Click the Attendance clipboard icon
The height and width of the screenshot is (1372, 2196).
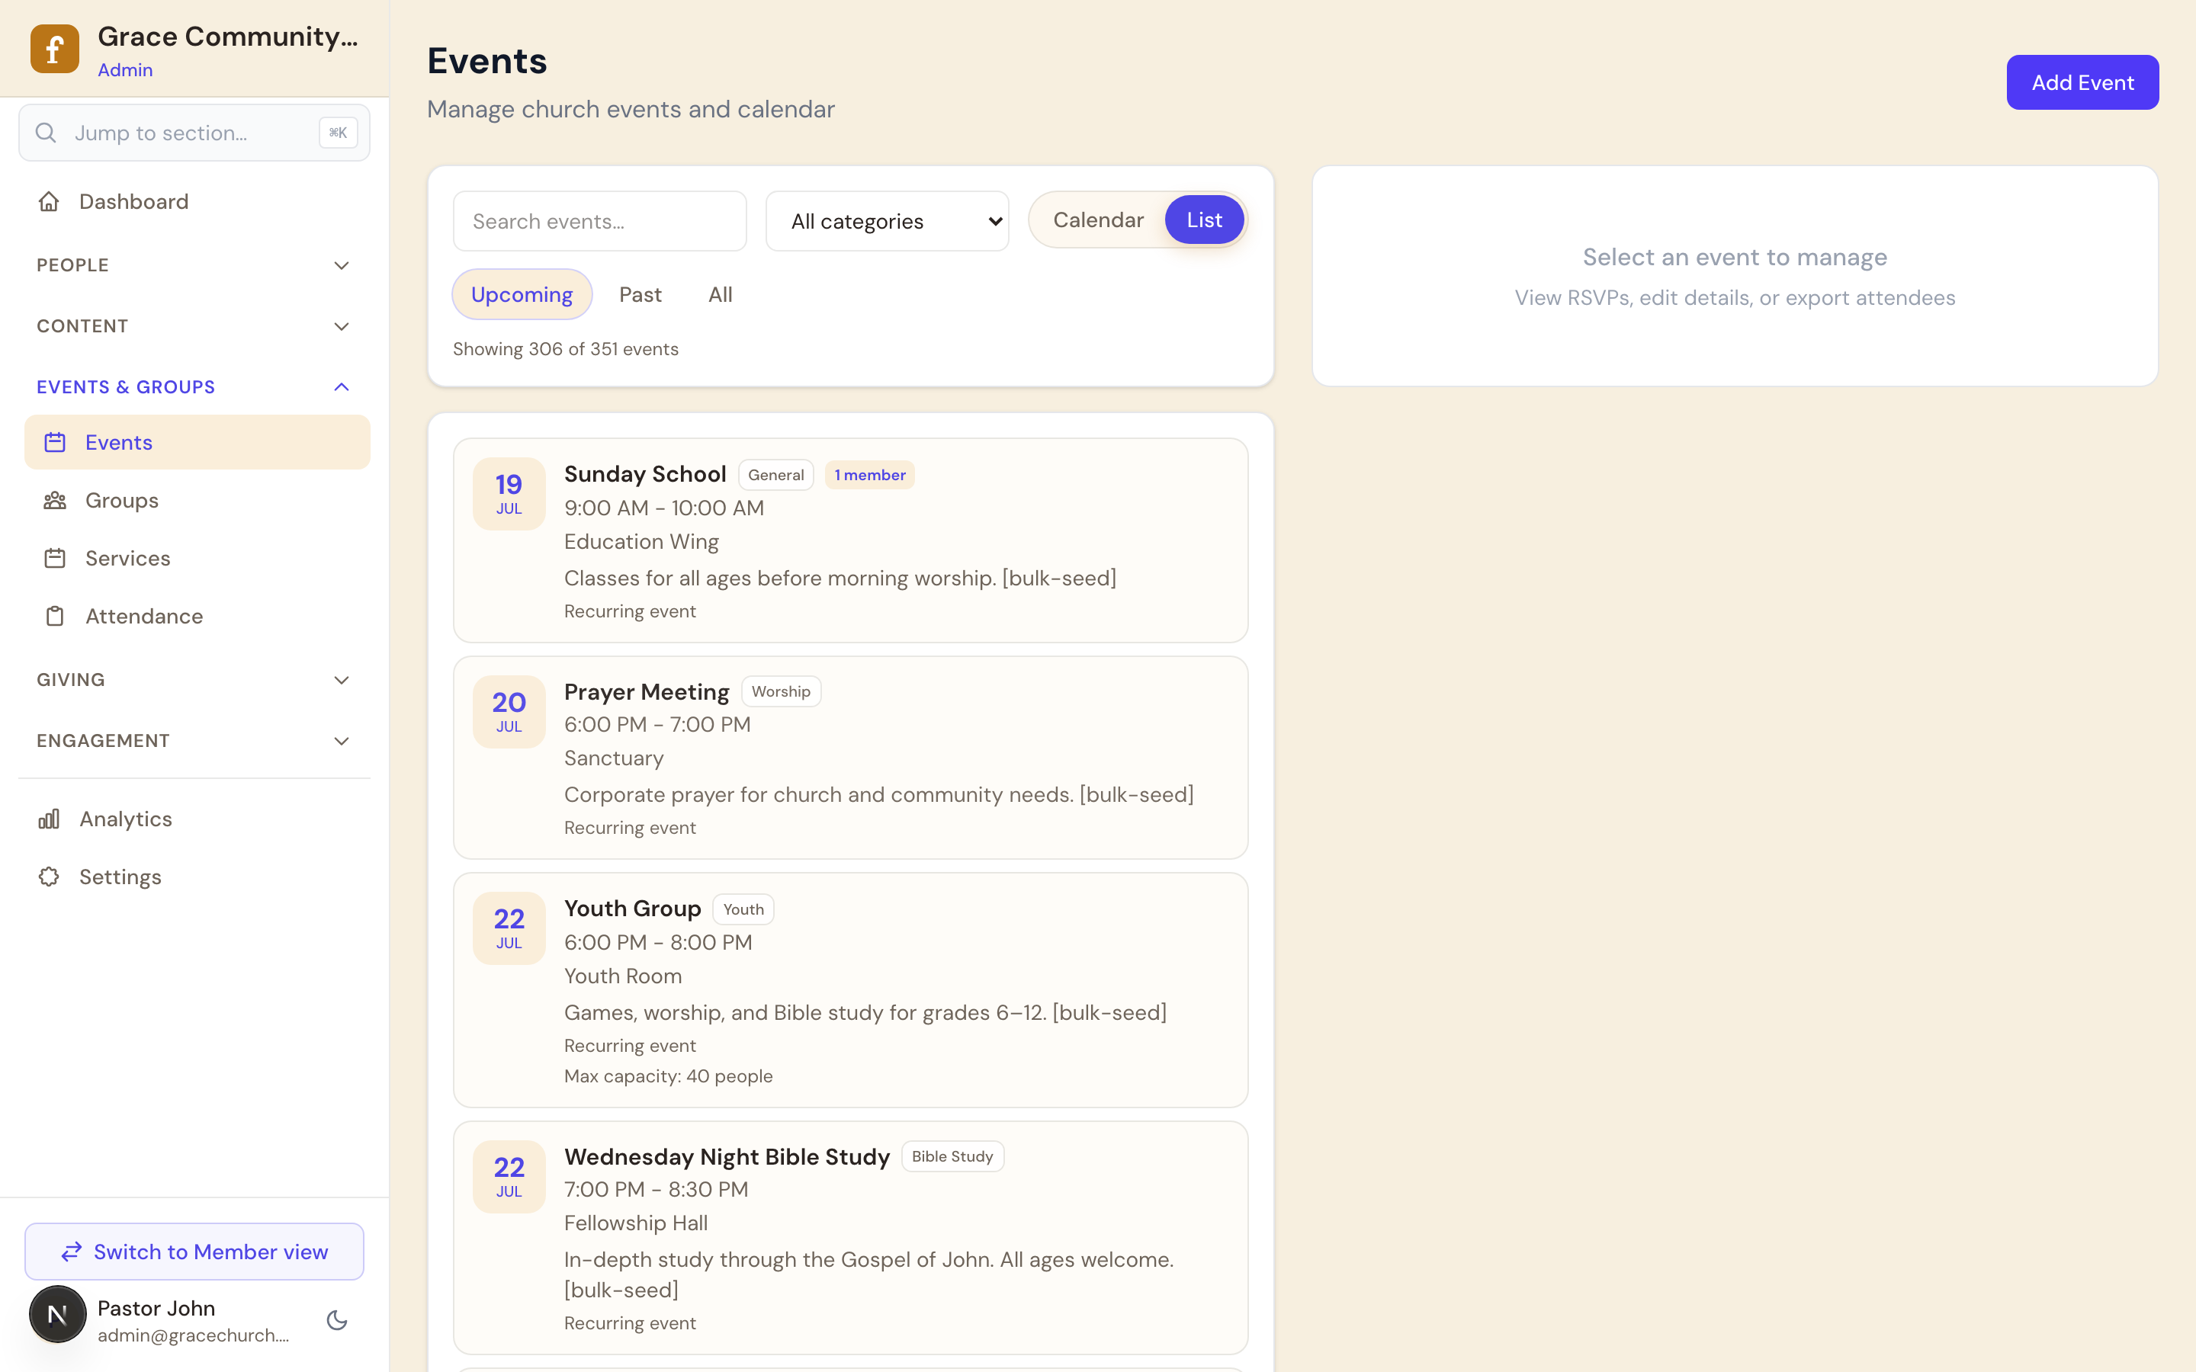(x=56, y=616)
